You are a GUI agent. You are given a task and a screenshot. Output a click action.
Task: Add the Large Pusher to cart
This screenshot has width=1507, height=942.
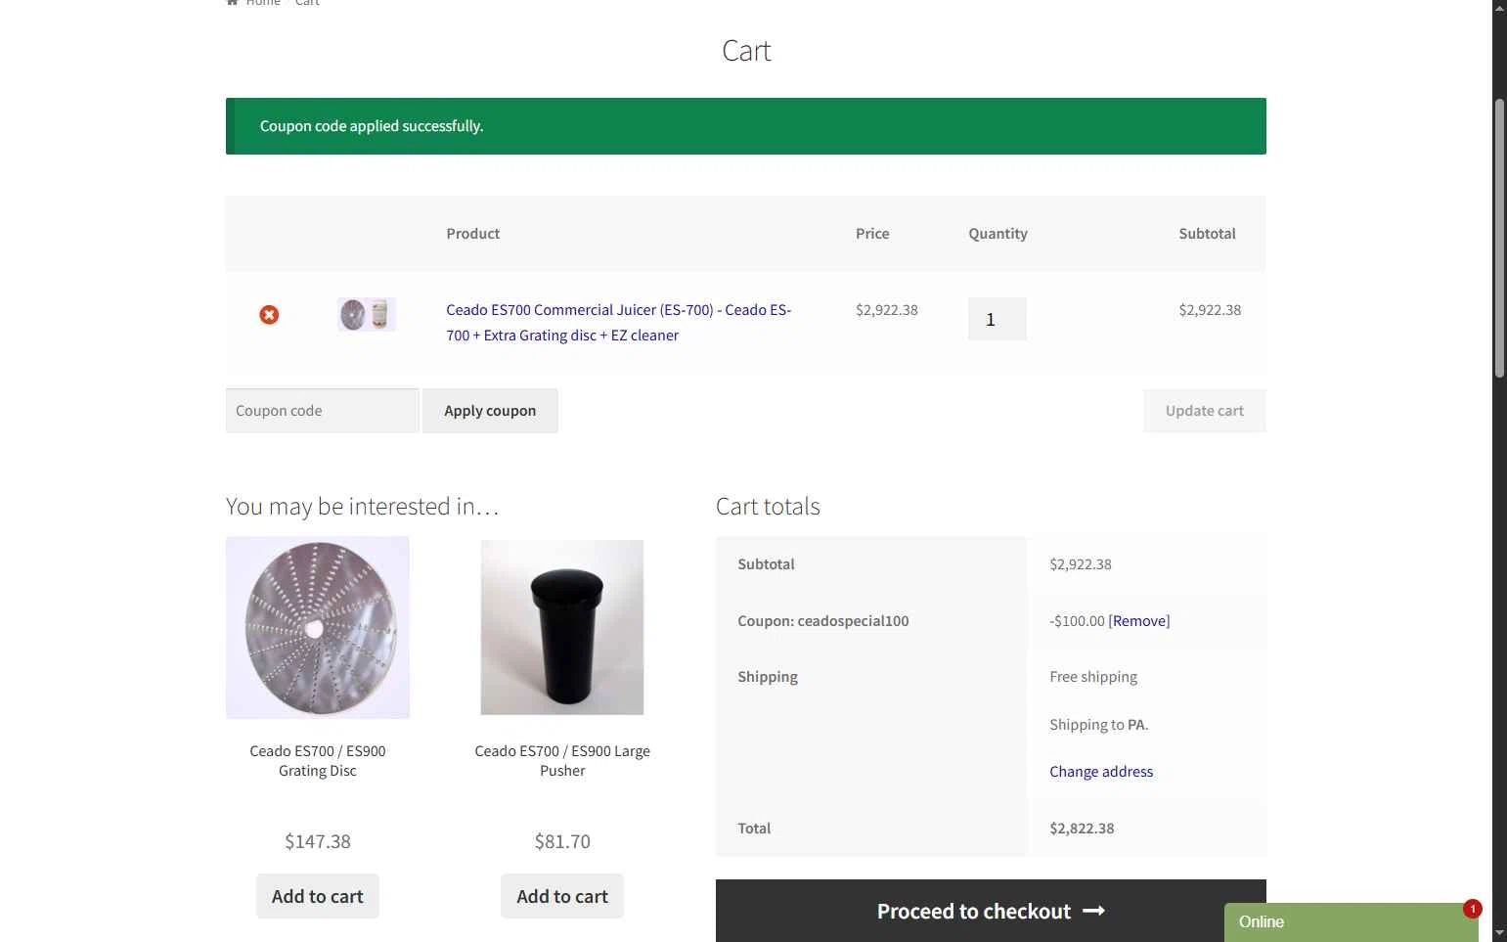pyautogui.click(x=562, y=896)
